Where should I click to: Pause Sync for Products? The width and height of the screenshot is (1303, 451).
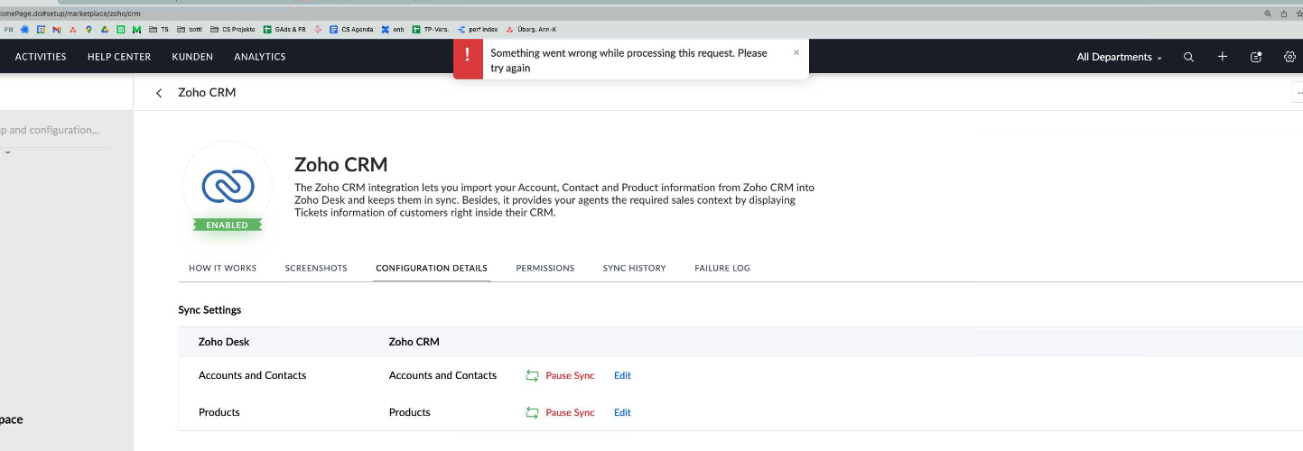[570, 412]
